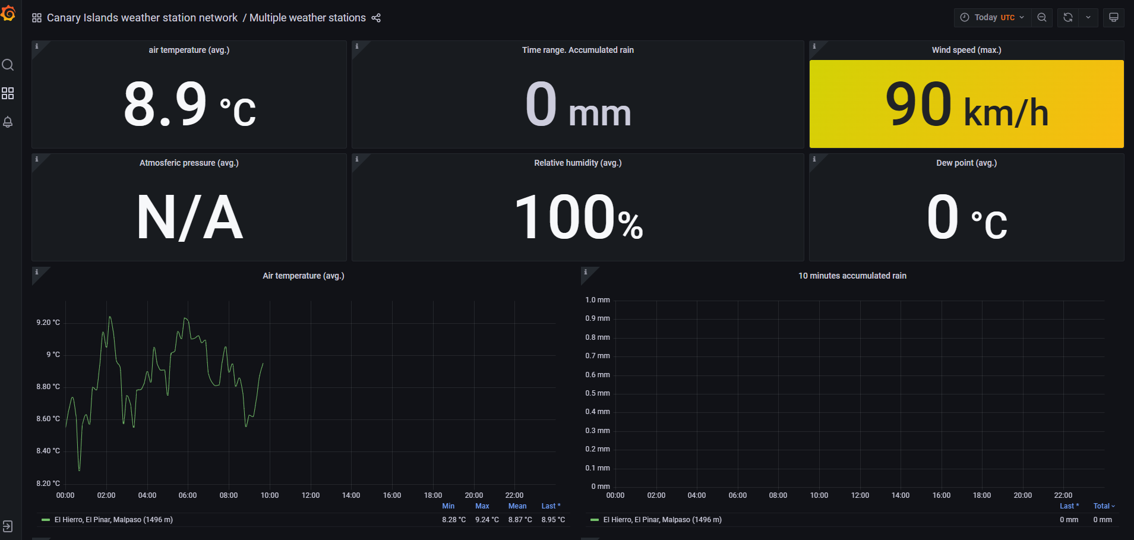
Task: Open Atmosferic pressure (avg.) panel title menu
Action: 189,163
